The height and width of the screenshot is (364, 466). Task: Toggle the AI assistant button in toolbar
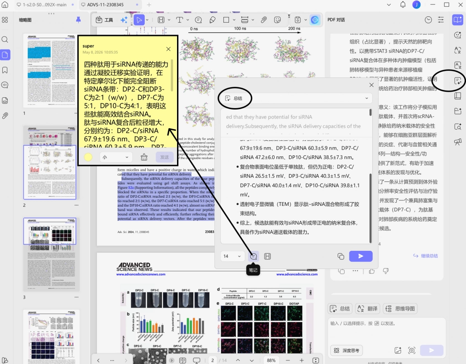pos(315,20)
